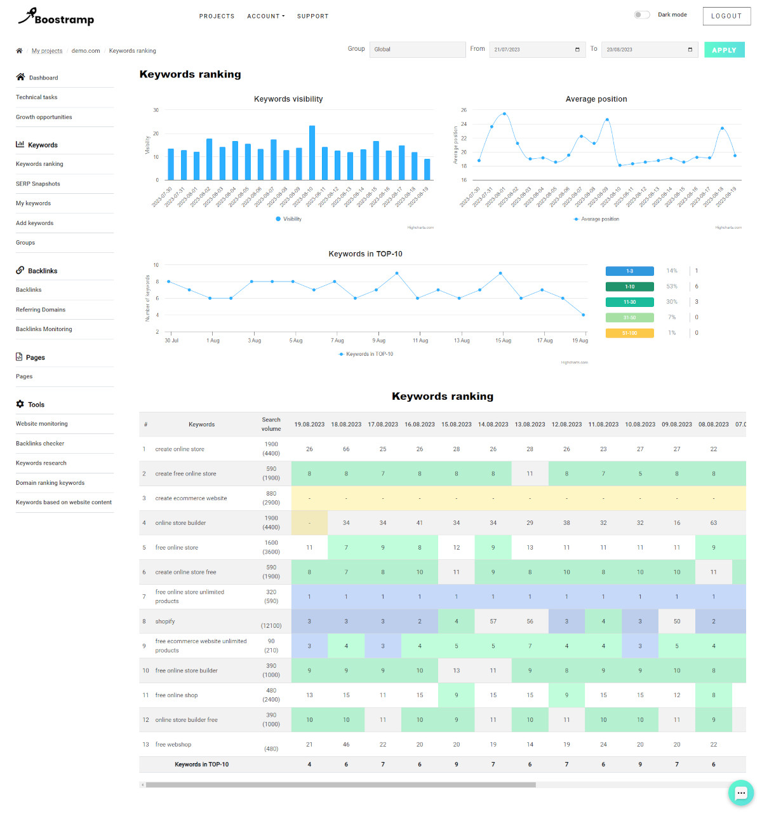Click the Logout button
Viewport: 762px width, 816px height.
726,16
